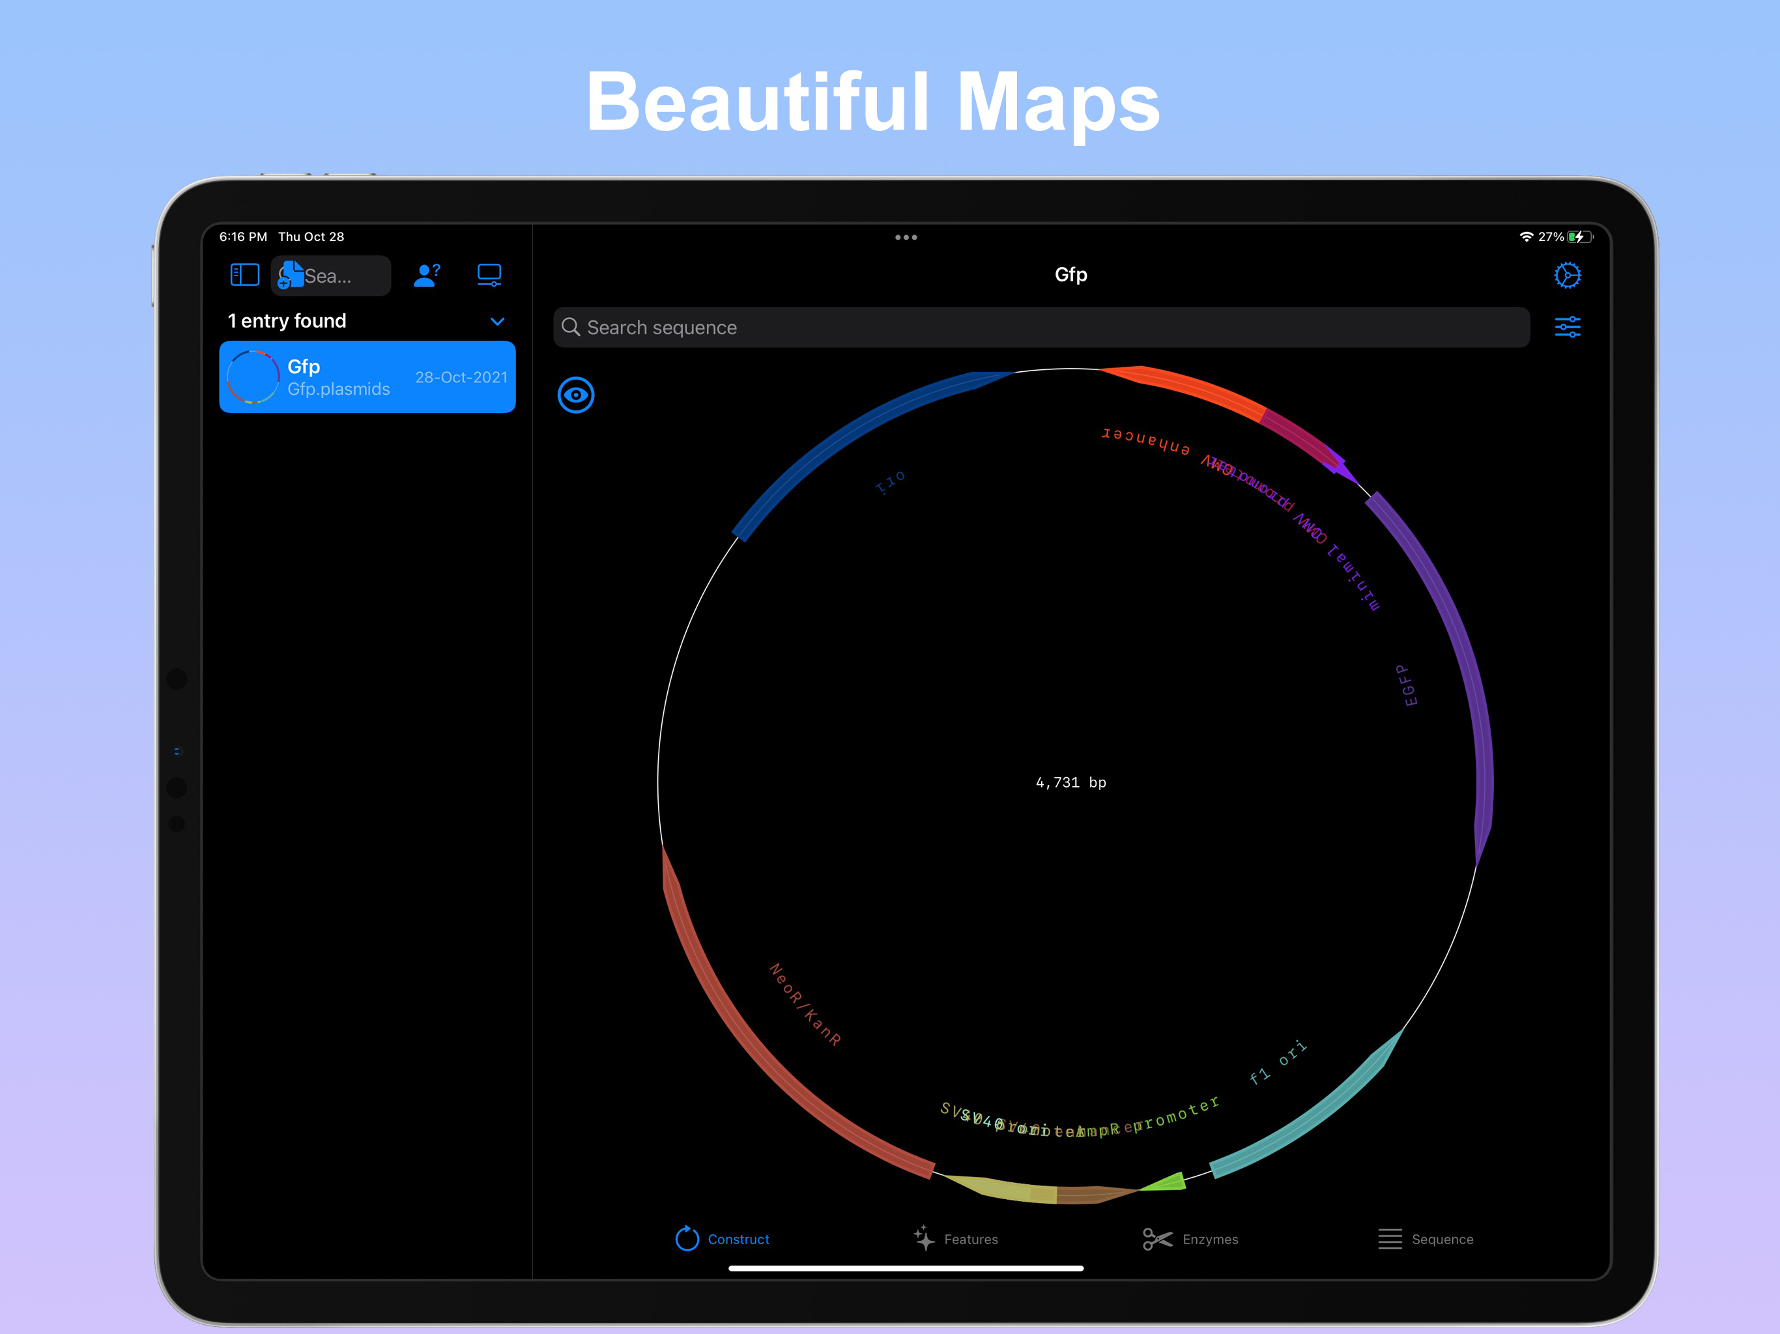Click the '1 entry found' label
Screen dimensions: 1780x1334
click(x=287, y=321)
